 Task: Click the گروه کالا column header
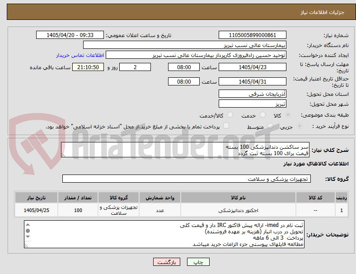[x=118, y=198]
